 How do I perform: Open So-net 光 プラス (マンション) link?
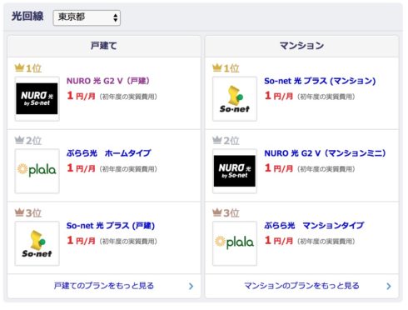click(x=320, y=81)
